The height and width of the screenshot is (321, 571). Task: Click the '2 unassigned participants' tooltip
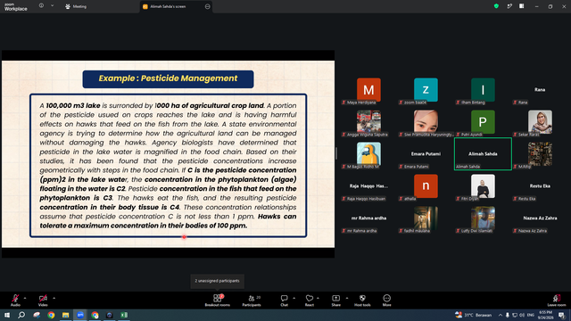click(x=218, y=281)
